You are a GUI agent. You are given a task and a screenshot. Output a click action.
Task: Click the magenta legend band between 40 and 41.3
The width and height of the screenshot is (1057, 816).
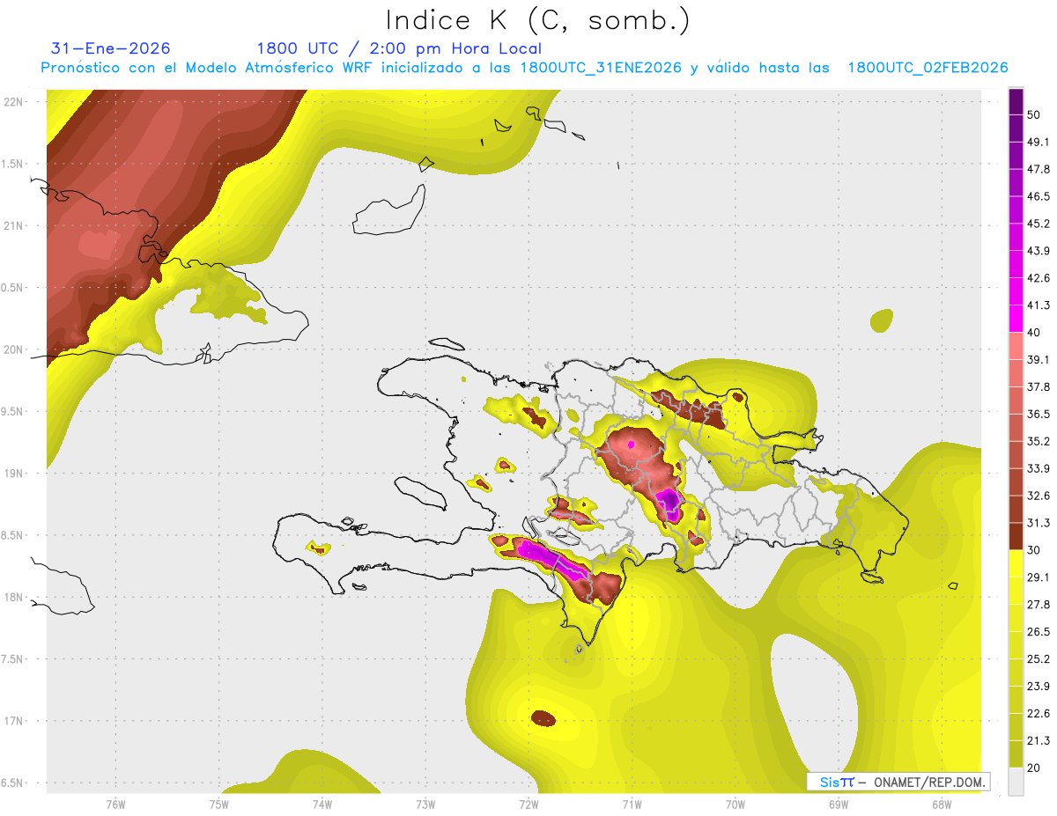(x=1016, y=319)
